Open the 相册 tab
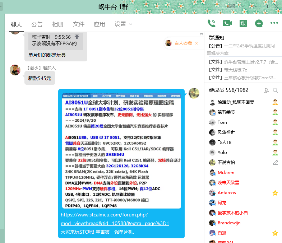282x243 pixels. (58, 24)
